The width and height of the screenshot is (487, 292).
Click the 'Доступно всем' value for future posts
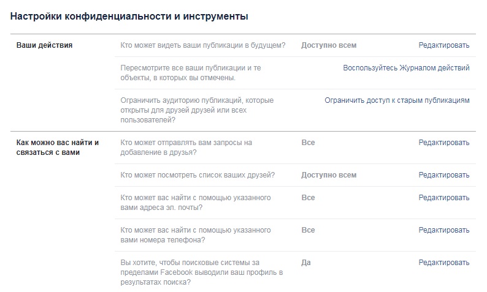pos(329,45)
